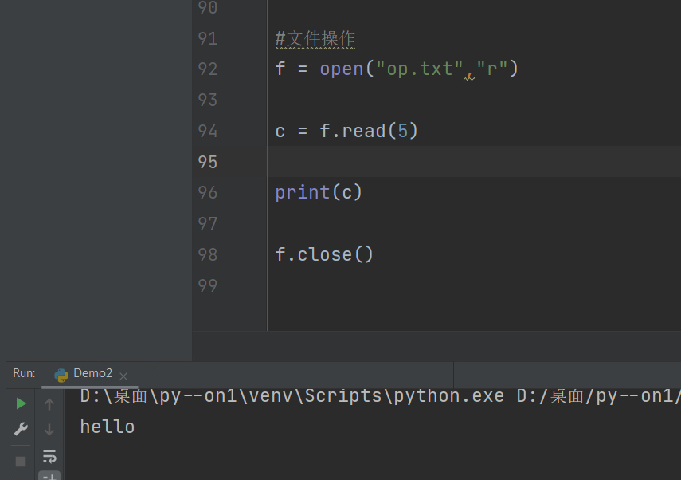Click the down arrow in Run toolbar
Viewport: 681px width, 480px height.
coord(49,430)
